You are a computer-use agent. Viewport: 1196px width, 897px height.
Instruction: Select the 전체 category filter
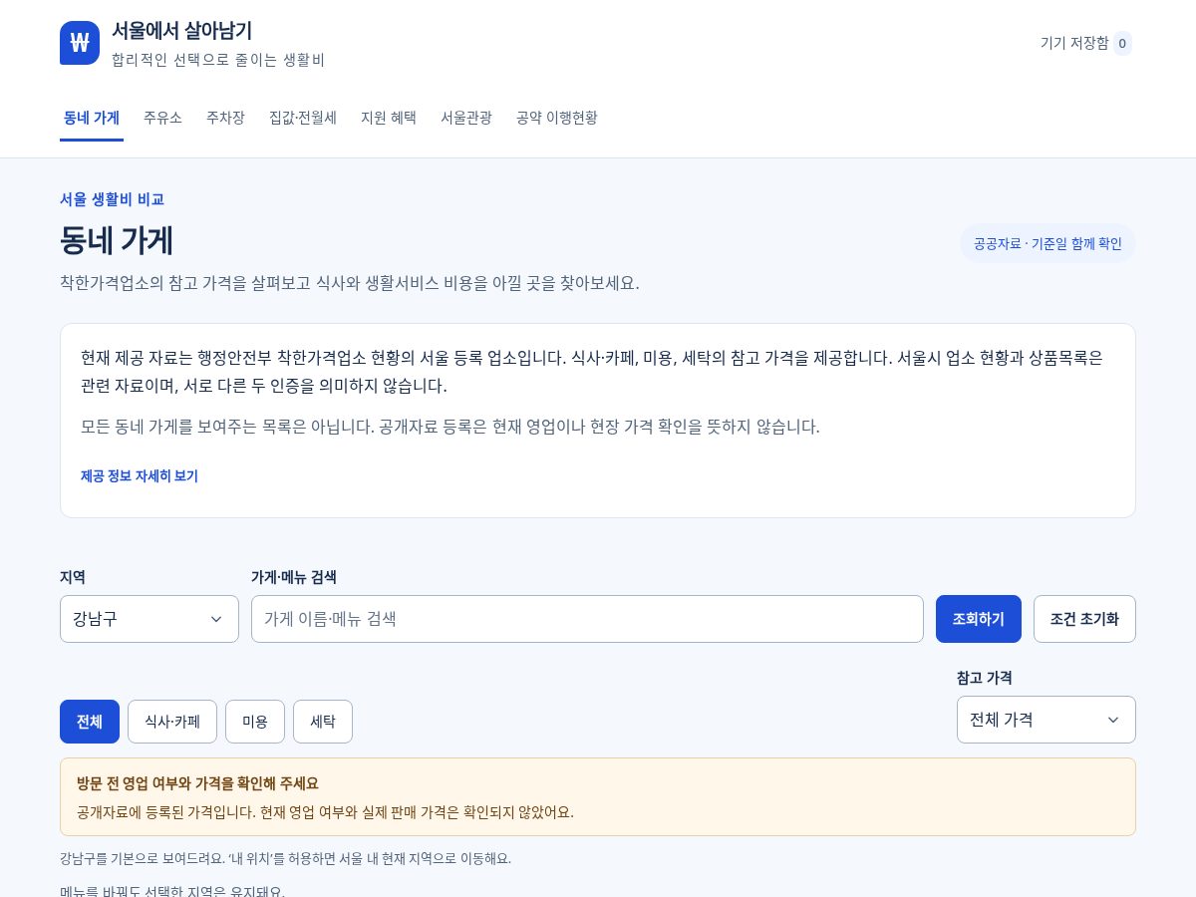click(x=90, y=722)
